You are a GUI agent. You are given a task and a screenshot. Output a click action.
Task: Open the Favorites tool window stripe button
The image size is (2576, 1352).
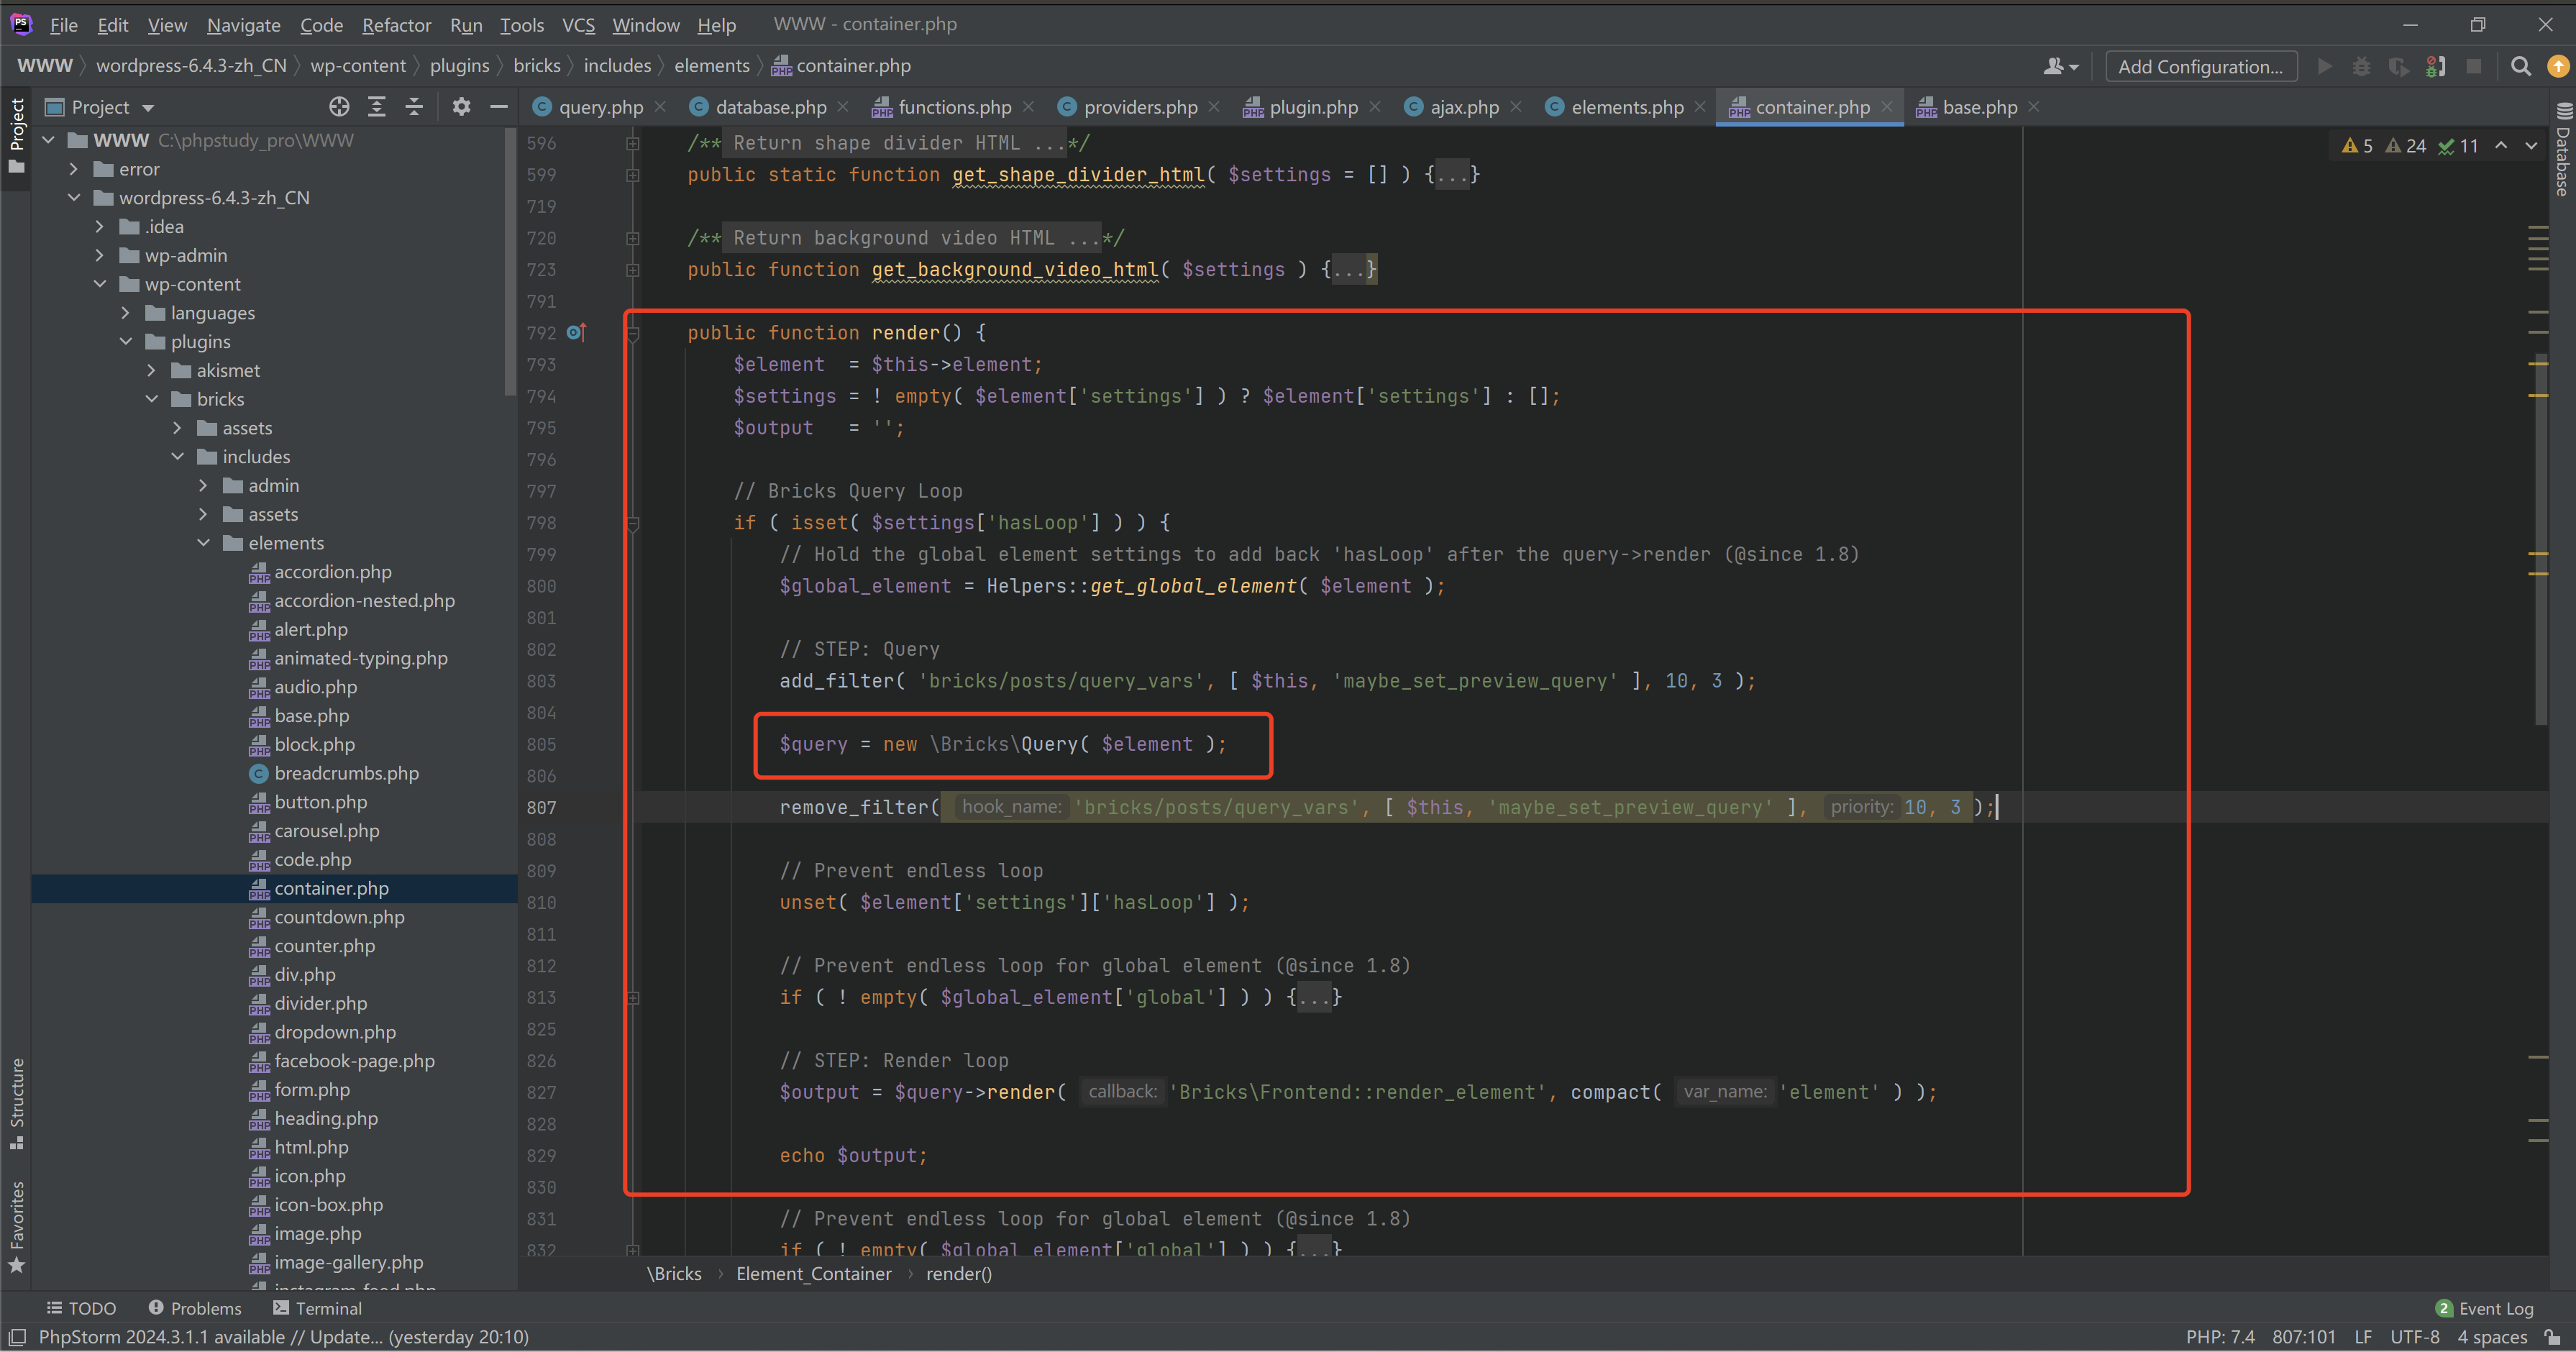(x=16, y=1227)
